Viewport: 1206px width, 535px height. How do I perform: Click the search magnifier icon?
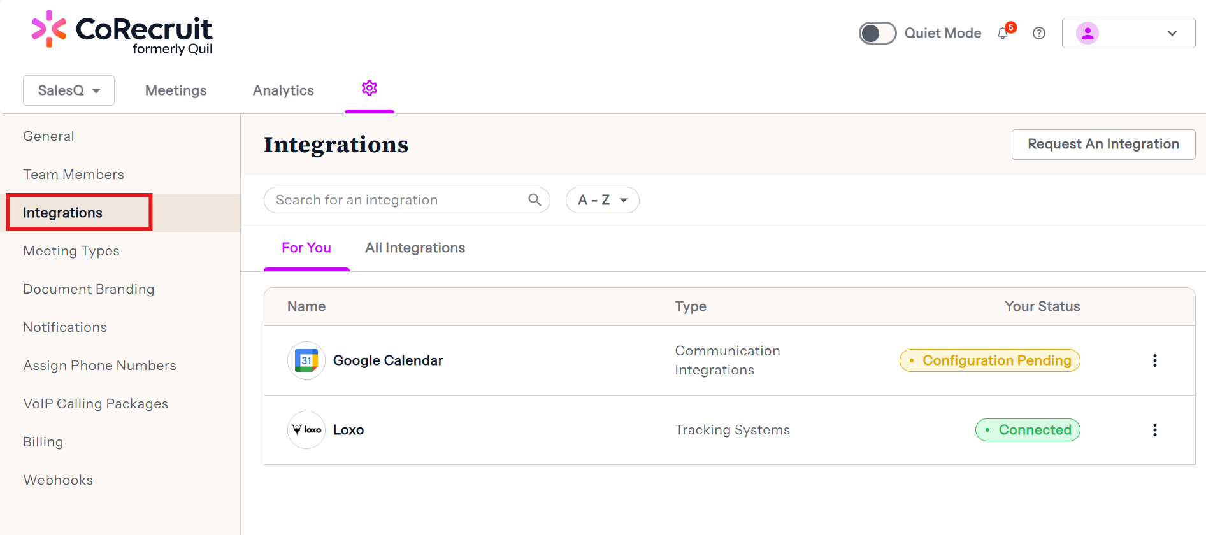[535, 200]
